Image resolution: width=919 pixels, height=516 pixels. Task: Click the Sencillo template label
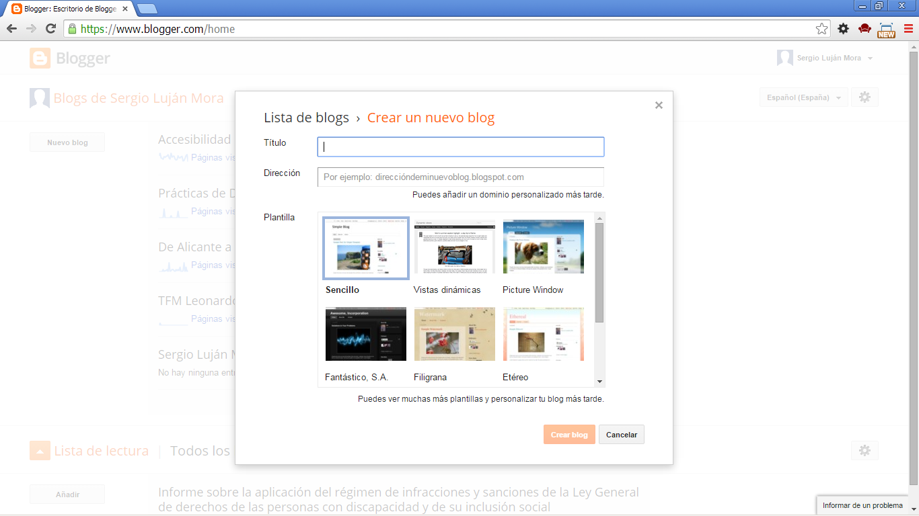click(342, 290)
